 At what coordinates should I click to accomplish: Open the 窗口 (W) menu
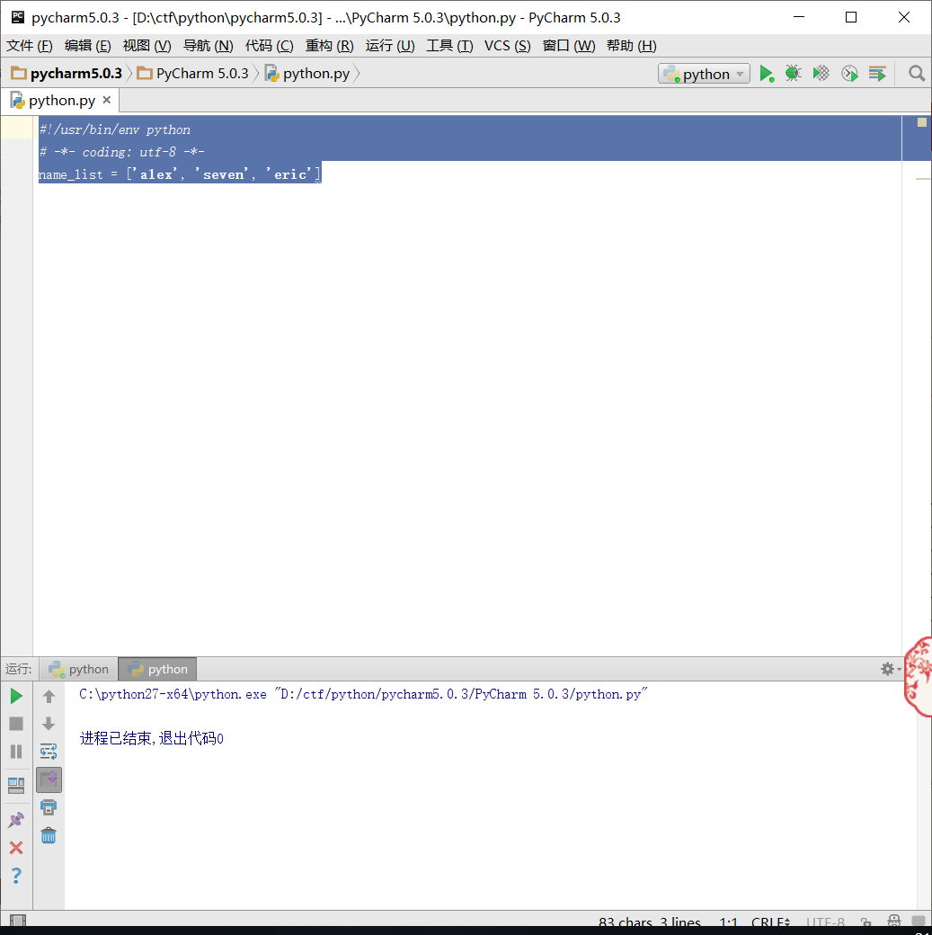pyautogui.click(x=569, y=46)
